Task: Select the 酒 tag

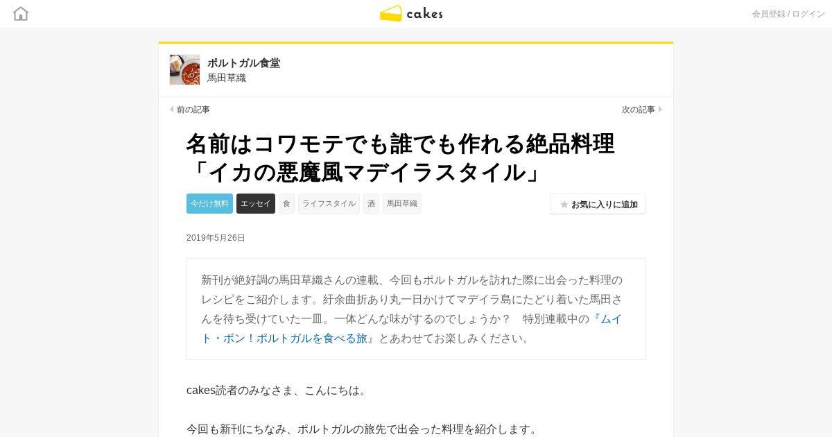Action: pos(371,203)
